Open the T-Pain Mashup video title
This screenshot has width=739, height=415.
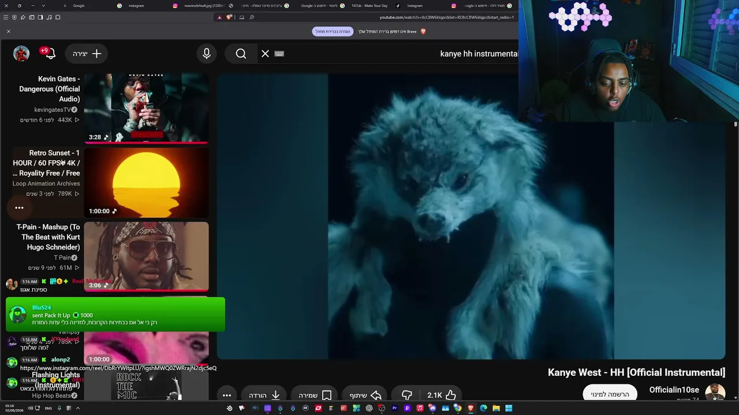48,237
